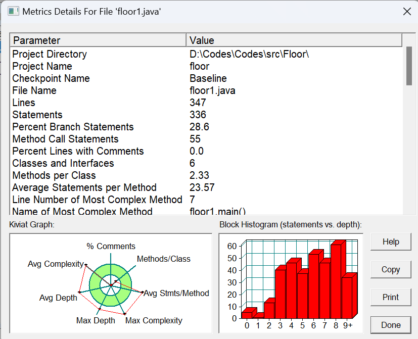The height and width of the screenshot is (339, 418).
Task: Click the 'Max Complexity' axis label
Action: [154, 320]
